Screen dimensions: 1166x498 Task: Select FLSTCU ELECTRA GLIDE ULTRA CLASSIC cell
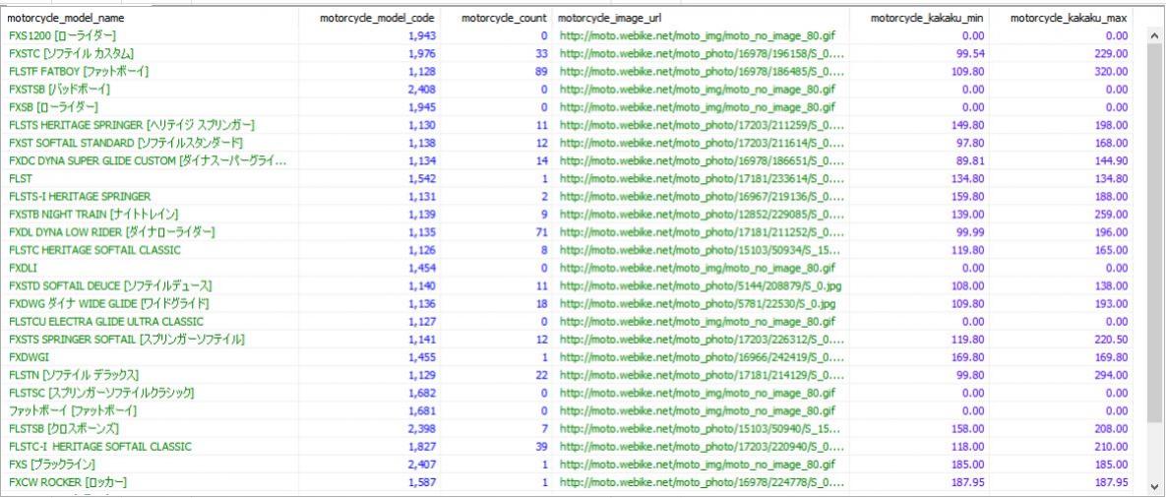click(149, 321)
